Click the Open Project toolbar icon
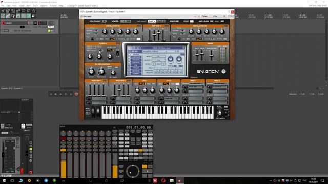This screenshot has width=328, height=184. (8, 11)
